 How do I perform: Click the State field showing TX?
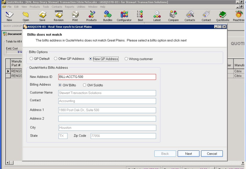coord(63,136)
